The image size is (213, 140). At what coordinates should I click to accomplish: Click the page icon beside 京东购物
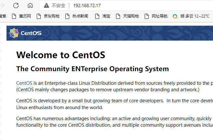coord(39,16)
